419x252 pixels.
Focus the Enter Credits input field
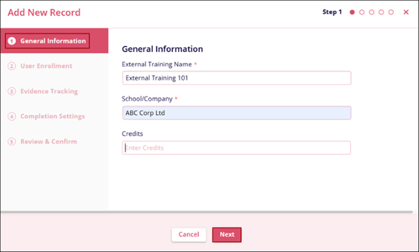click(236, 147)
